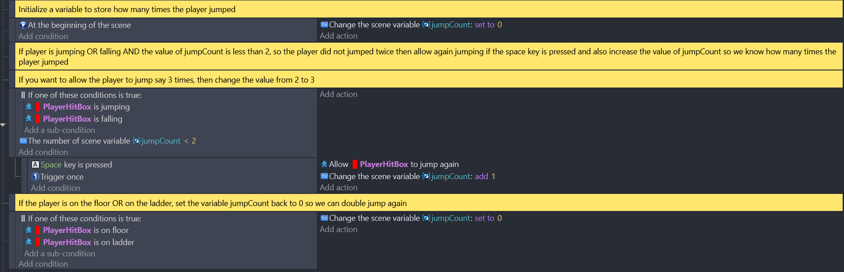
Task: Click the platformer icon beside 'is on ladder'
Action: (x=29, y=242)
